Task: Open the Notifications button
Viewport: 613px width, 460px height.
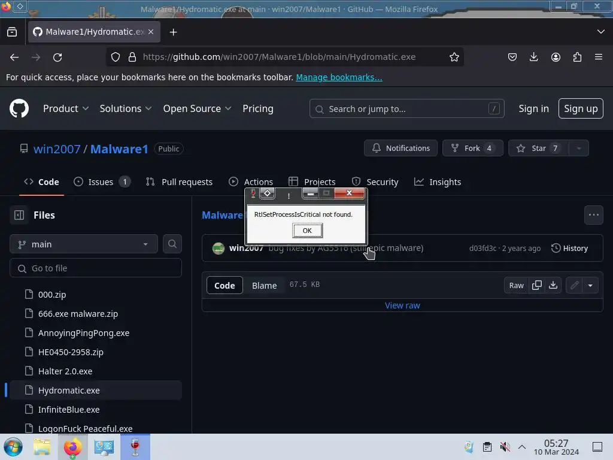Action: (x=400, y=148)
